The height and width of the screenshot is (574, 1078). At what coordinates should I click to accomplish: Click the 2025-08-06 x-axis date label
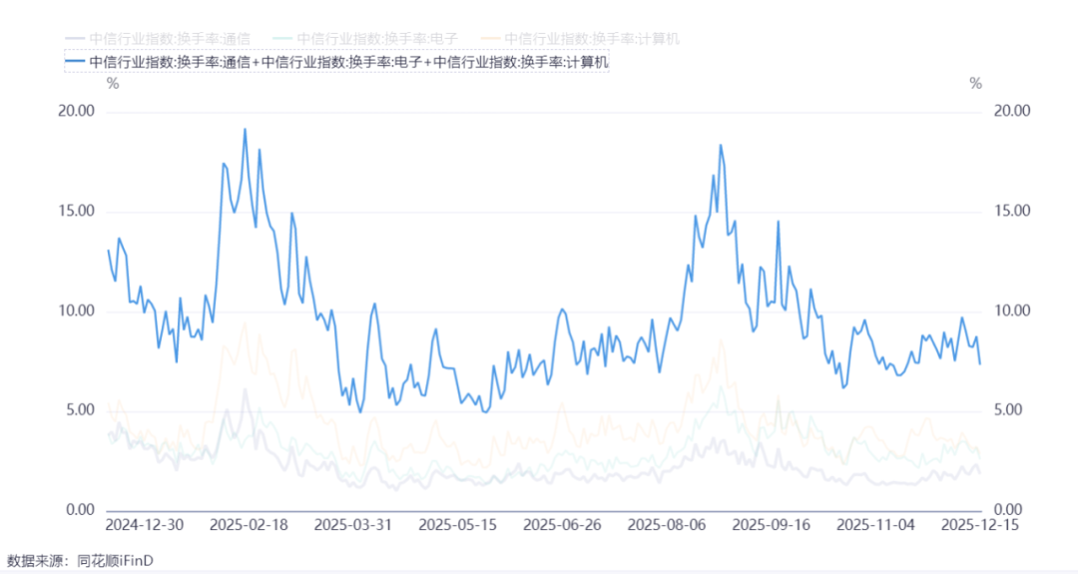[667, 525]
